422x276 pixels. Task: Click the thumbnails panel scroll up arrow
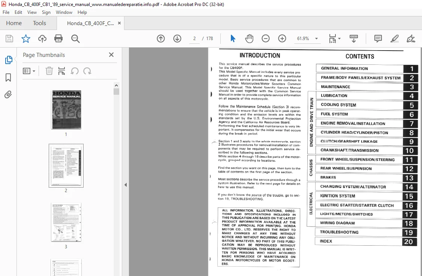(116, 85)
